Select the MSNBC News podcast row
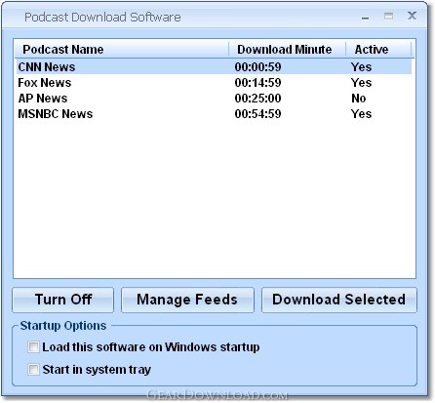 coord(214,114)
